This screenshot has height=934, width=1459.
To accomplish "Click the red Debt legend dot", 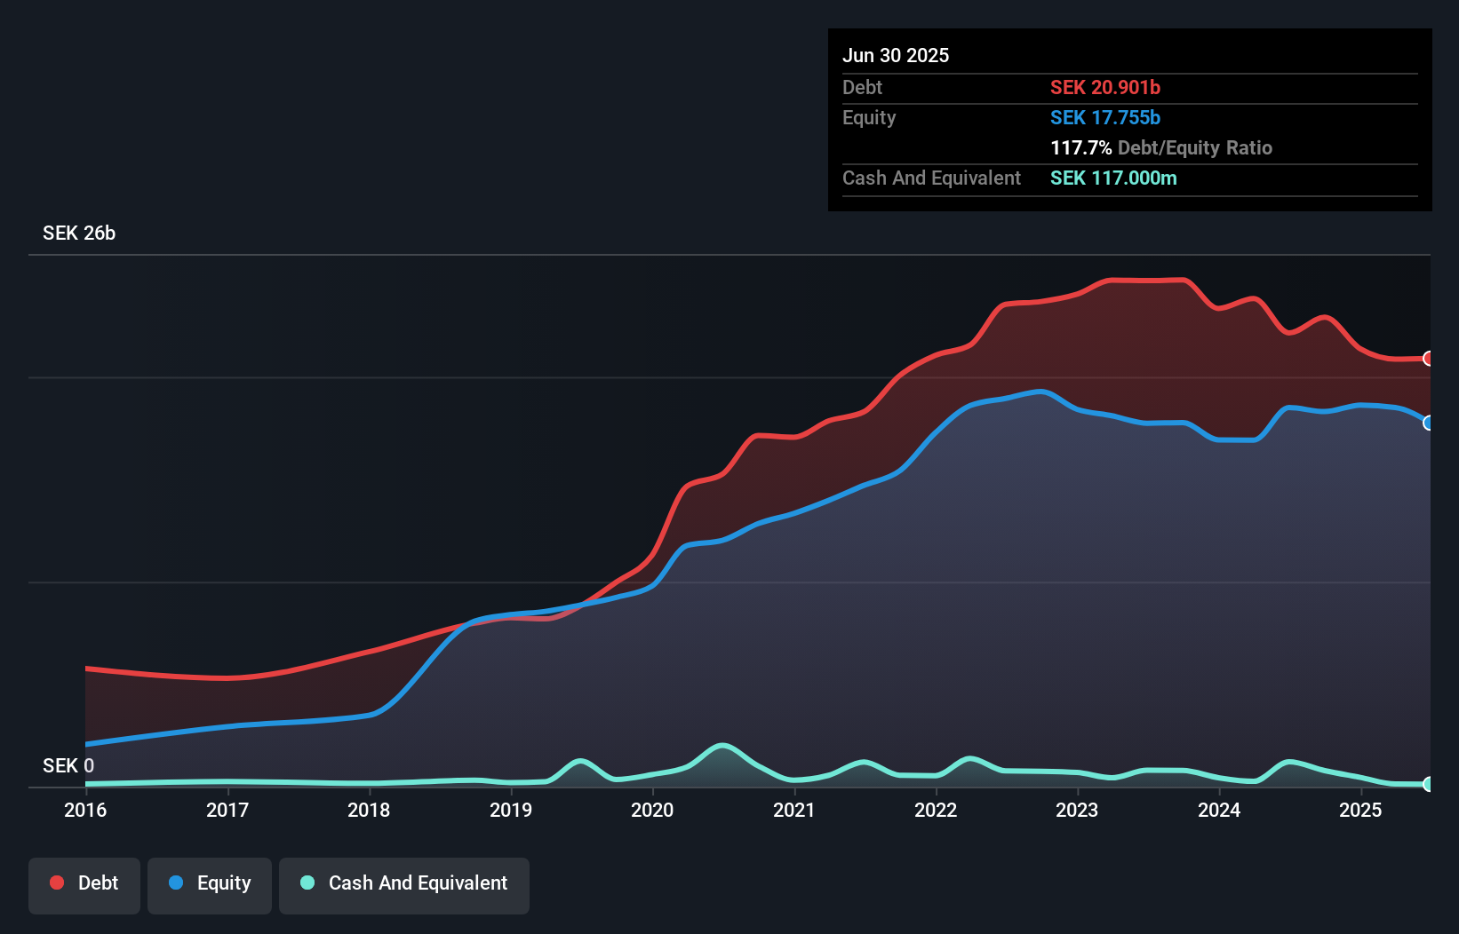I will [57, 883].
